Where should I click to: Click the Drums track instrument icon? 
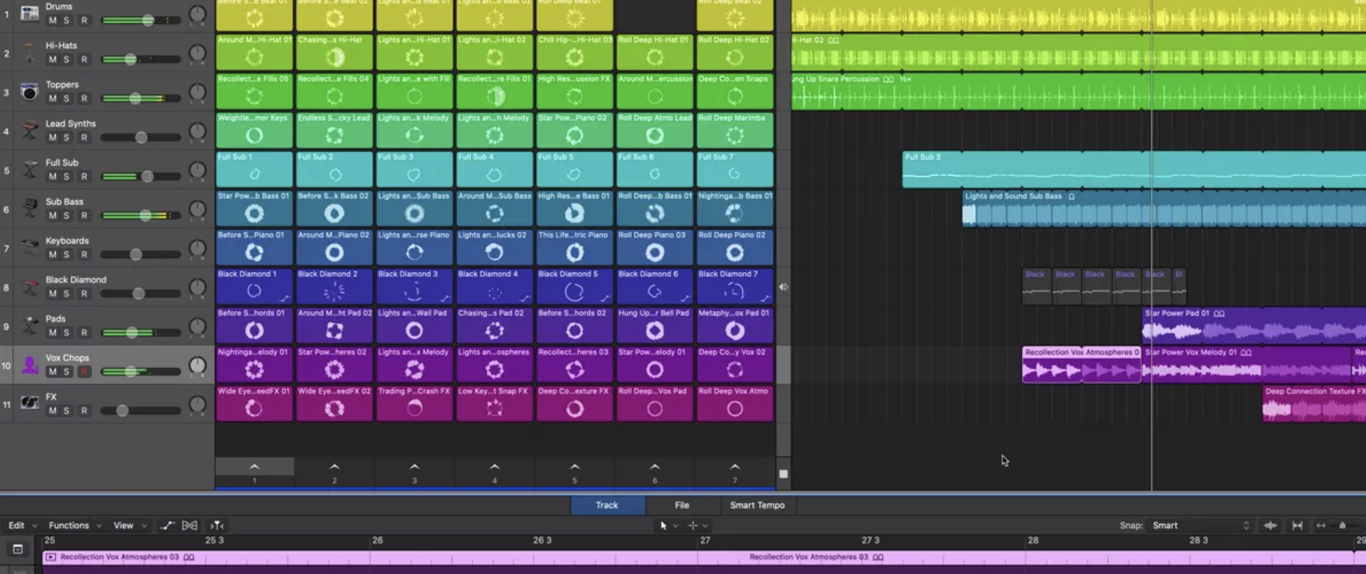(x=29, y=13)
